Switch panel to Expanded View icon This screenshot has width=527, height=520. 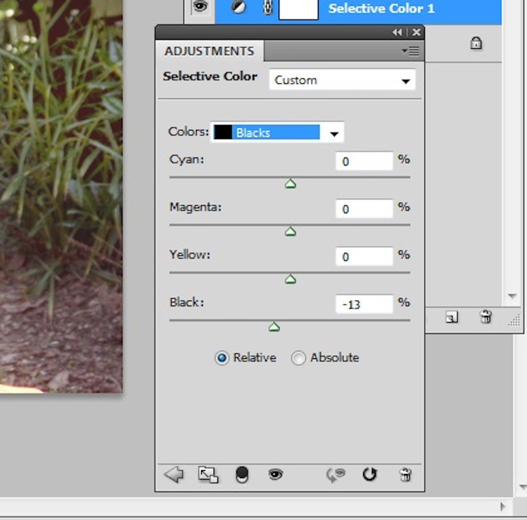[208, 475]
